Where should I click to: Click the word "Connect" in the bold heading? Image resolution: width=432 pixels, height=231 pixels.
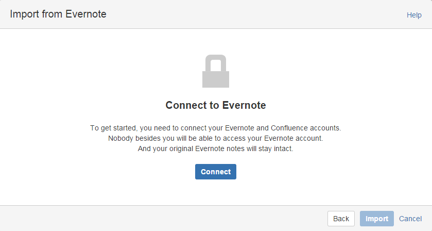click(186, 105)
